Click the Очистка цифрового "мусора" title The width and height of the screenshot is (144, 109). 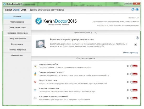(x=52, y=72)
